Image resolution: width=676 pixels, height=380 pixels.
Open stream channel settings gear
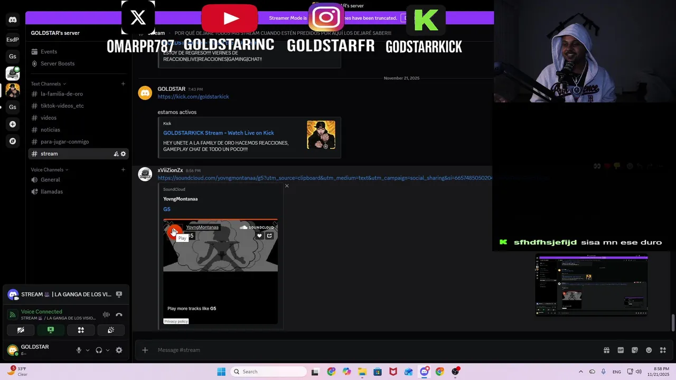(x=124, y=154)
